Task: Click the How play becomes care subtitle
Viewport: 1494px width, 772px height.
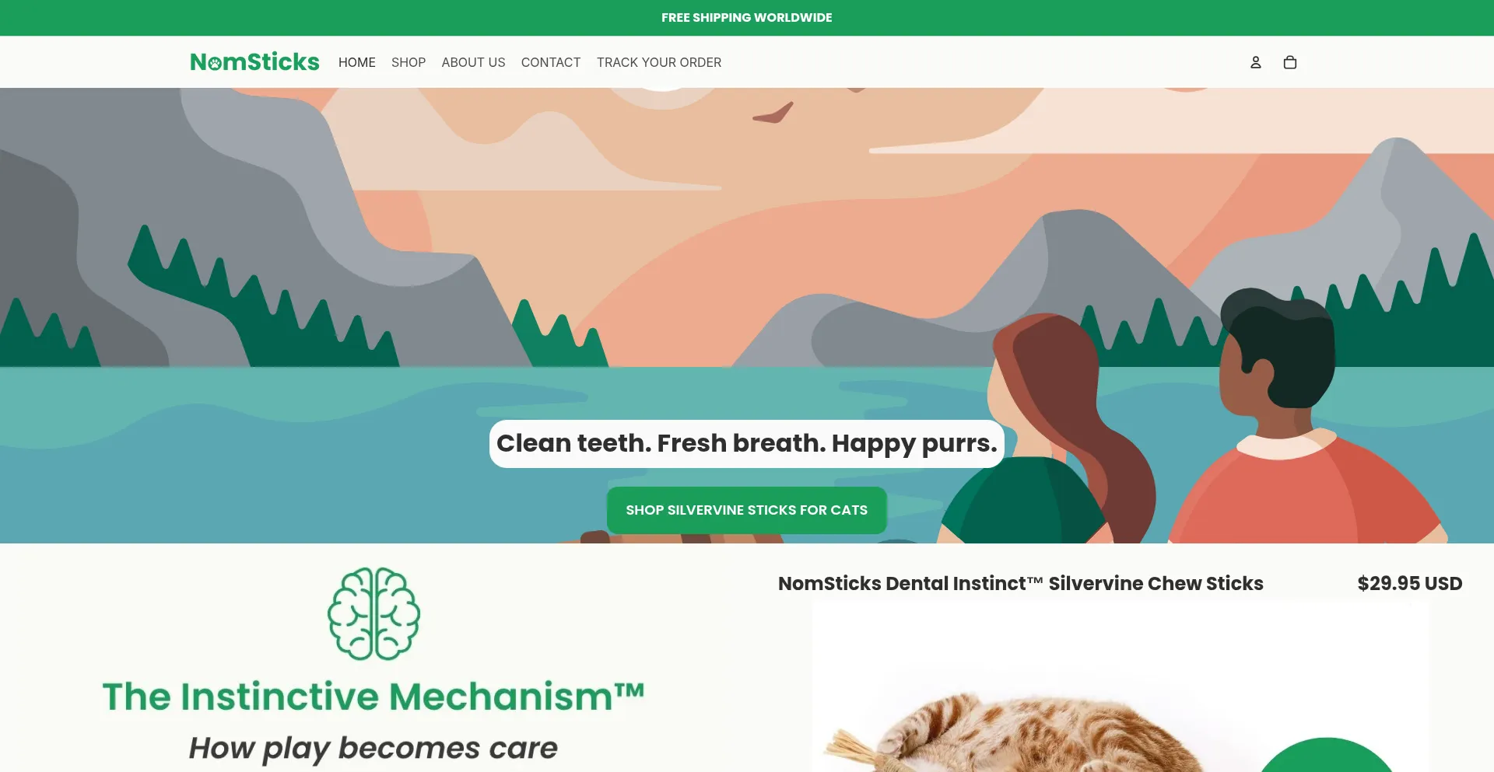Action: pyautogui.click(x=373, y=748)
